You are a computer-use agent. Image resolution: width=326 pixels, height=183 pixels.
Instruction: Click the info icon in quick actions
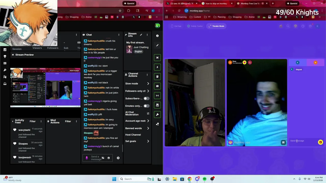click(157, 36)
